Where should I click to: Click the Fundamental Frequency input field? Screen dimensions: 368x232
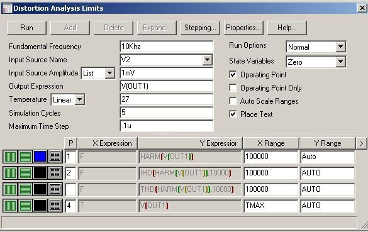[x=167, y=47]
